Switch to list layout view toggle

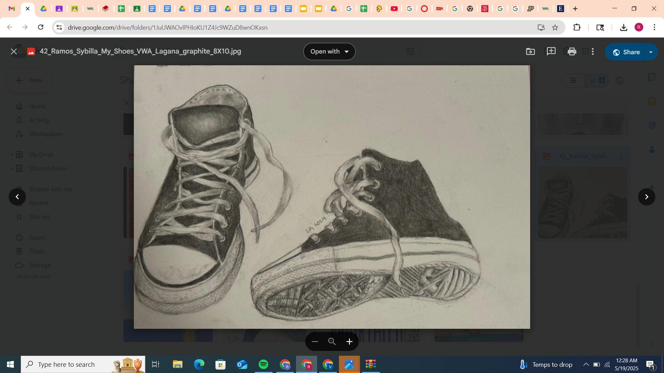tap(573, 80)
